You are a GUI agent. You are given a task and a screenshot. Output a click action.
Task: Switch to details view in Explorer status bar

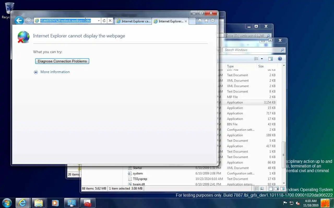256,188
